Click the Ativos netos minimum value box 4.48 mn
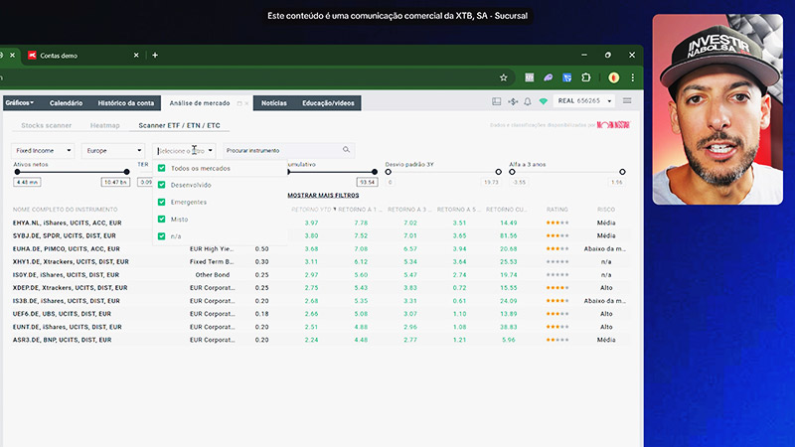Screen dimensions: 795x447 point(27,182)
